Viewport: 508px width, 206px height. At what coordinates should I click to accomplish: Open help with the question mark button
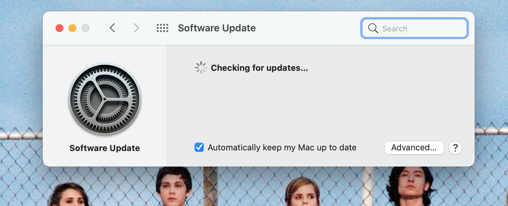click(455, 148)
